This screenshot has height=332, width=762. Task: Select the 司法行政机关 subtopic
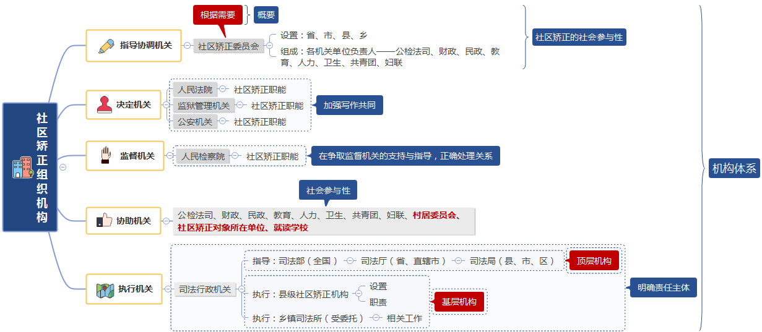(x=205, y=289)
